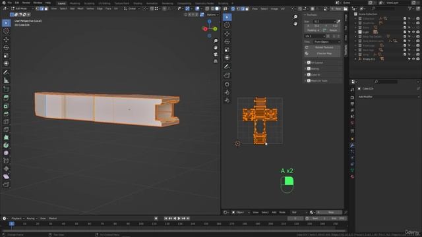Image resolution: width=422 pixels, height=237 pixels.
Task: Click zoom icon in 3D viewport
Action: [216, 41]
